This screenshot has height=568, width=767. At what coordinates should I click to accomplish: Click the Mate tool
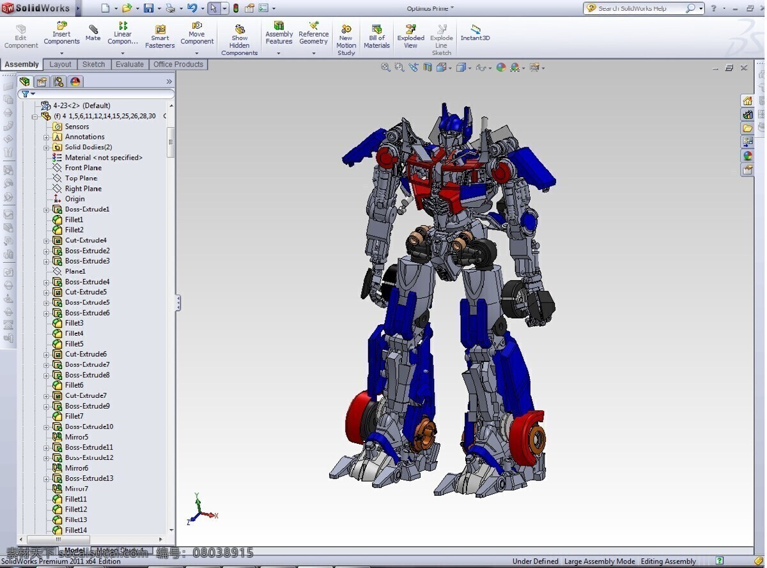(x=93, y=33)
